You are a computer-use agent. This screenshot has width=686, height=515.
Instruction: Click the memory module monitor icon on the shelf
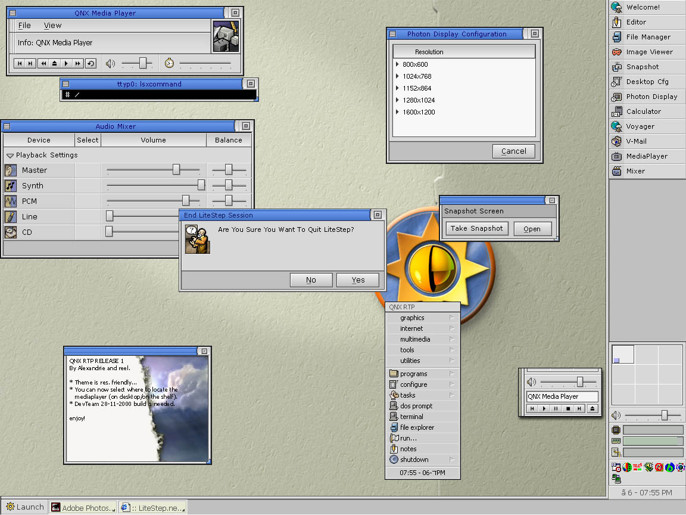(616, 441)
